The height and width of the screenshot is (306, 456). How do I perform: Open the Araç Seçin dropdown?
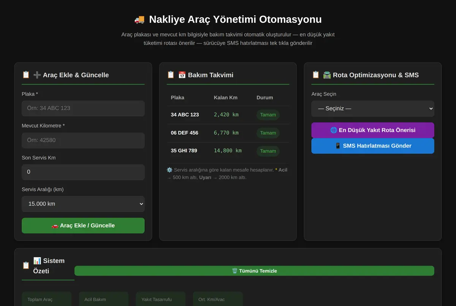tap(373, 109)
